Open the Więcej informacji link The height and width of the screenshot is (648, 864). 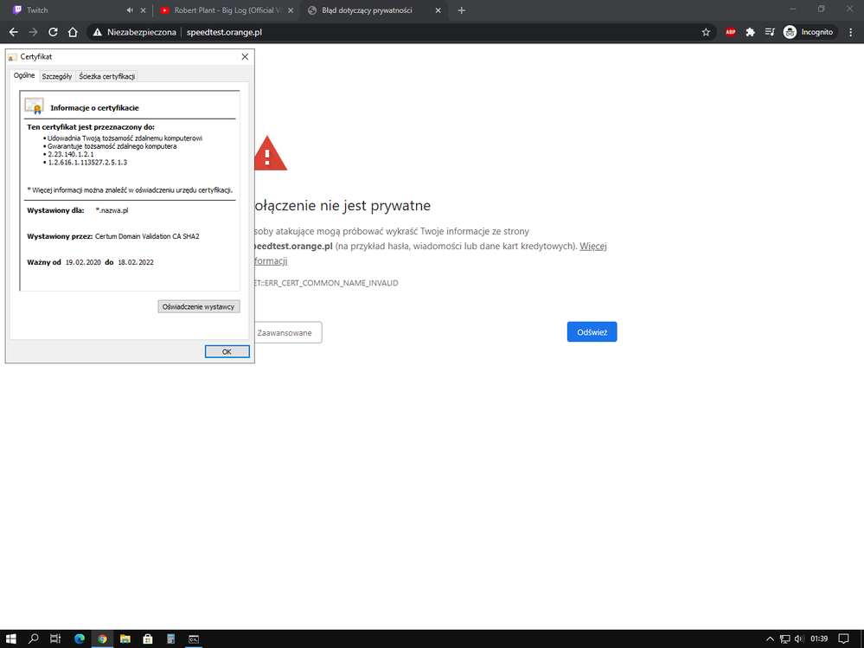(593, 247)
